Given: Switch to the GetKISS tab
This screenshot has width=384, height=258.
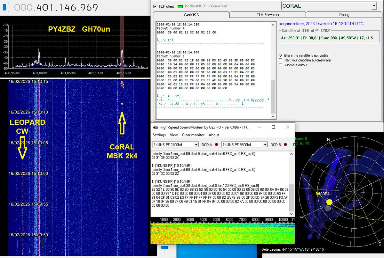Looking at the screenshot, I should 191,15.
